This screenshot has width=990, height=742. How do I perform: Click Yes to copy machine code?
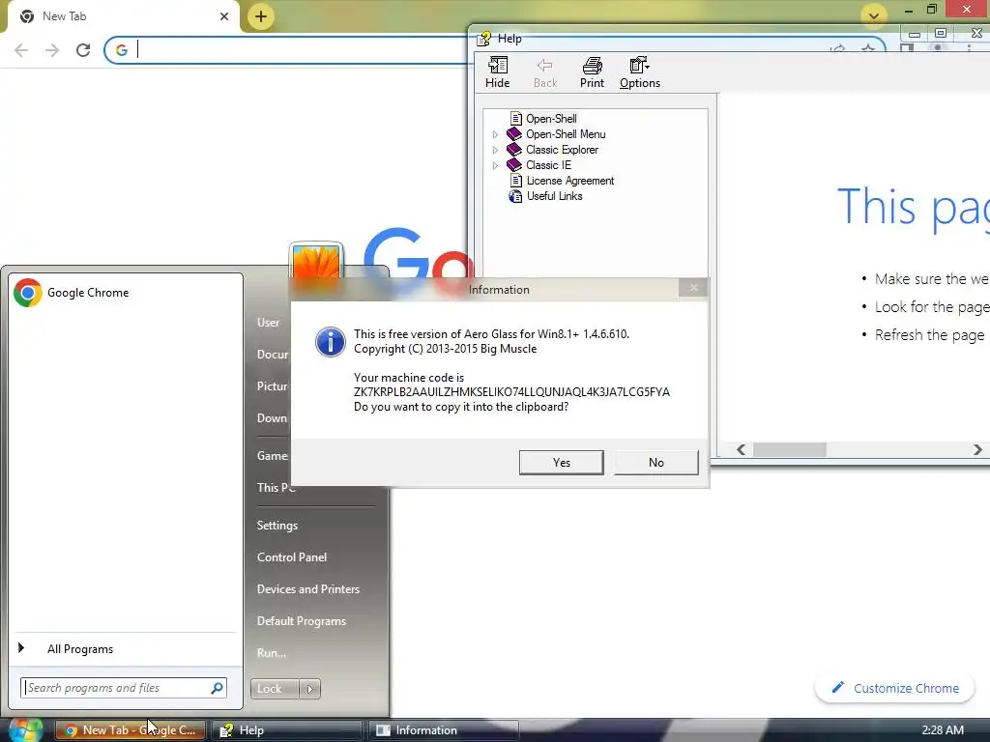coord(562,463)
